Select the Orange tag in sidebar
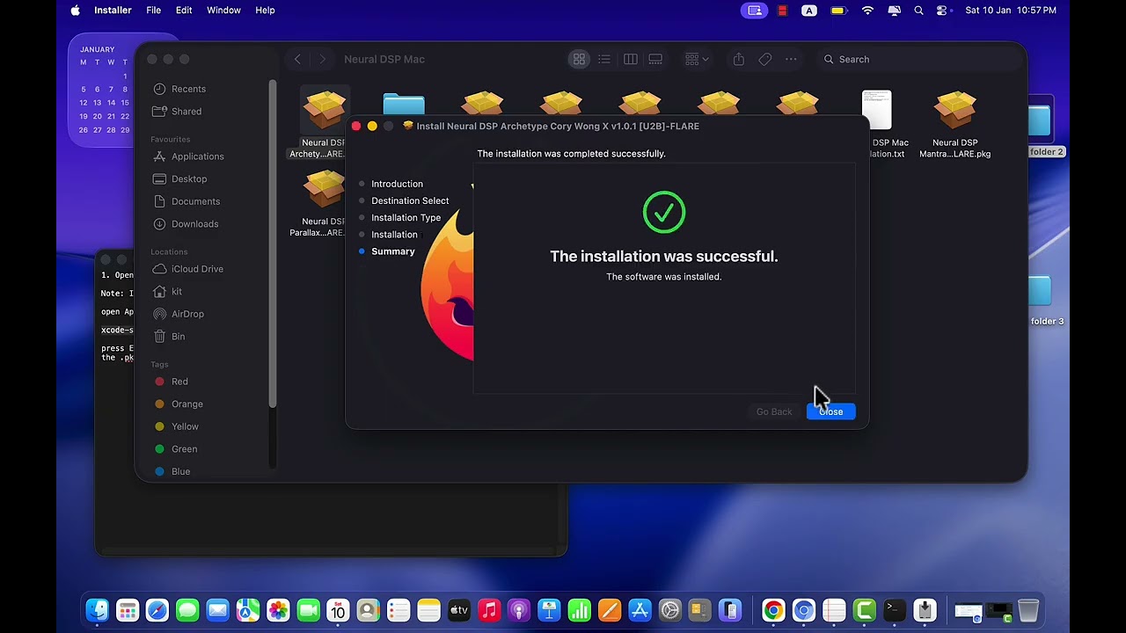Image resolution: width=1126 pixels, height=633 pixels. 186,404
